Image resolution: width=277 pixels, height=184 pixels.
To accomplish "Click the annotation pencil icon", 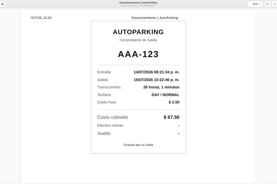I will [2, 4].
